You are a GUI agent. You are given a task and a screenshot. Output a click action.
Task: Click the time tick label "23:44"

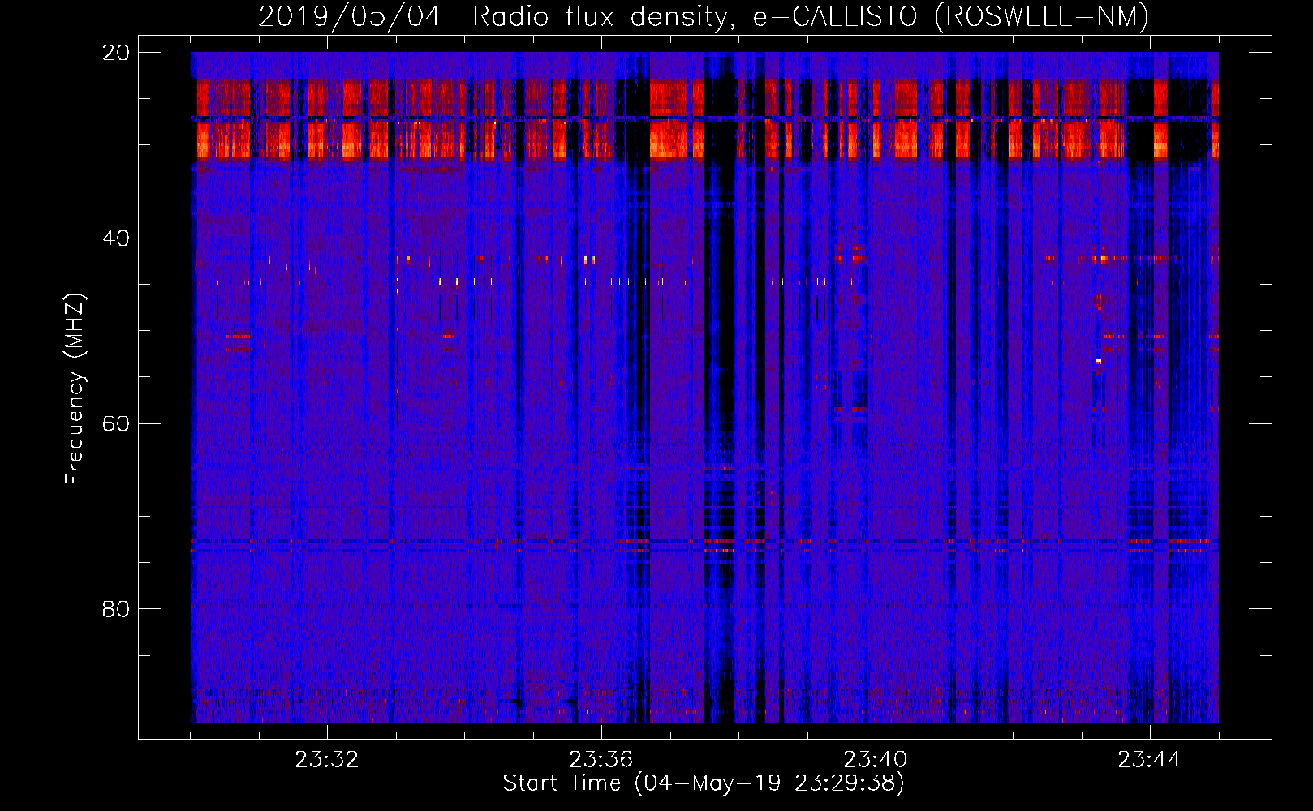[x=1149, y=760]
